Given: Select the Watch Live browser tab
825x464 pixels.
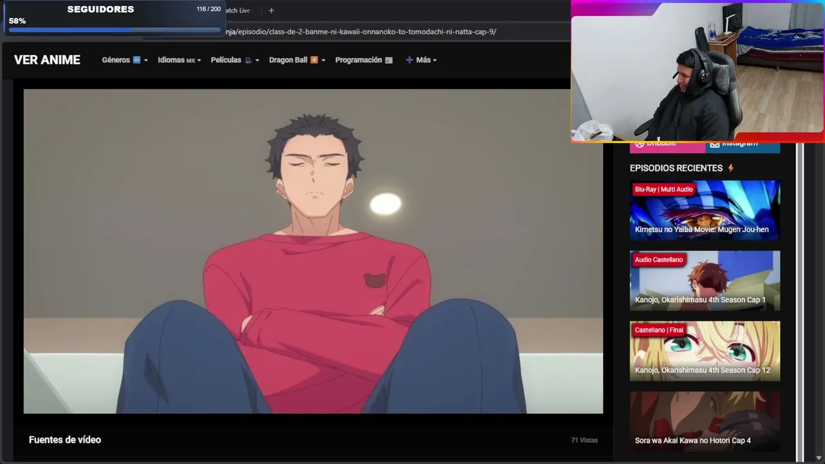Looking at the screenshot, I should (x=237, y=10).
